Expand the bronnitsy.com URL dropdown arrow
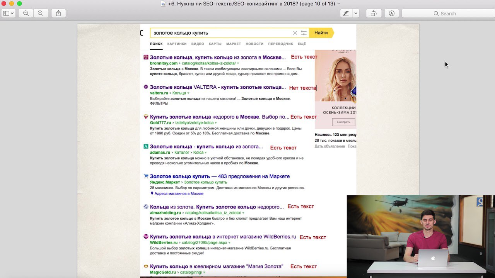Screen dimensions: 495x278 coord(238,63)
